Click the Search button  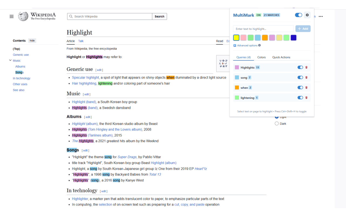click(x=159, y=16)
